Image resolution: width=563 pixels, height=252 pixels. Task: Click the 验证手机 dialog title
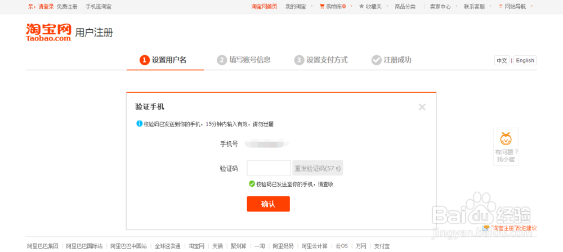point(150,107)
